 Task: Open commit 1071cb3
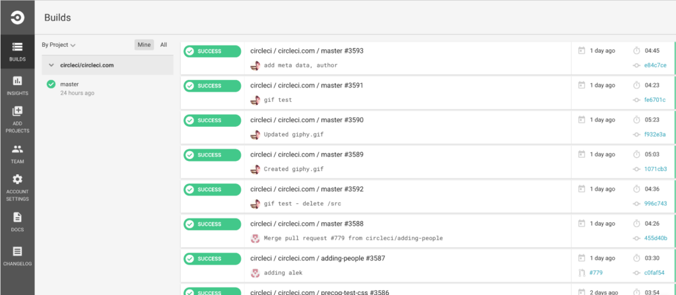(x=656, y=169)
